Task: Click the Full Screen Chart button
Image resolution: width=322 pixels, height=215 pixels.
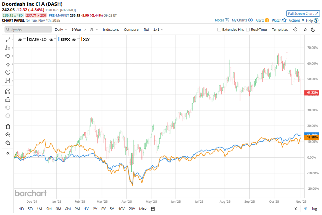Action: tap(303, 13)
